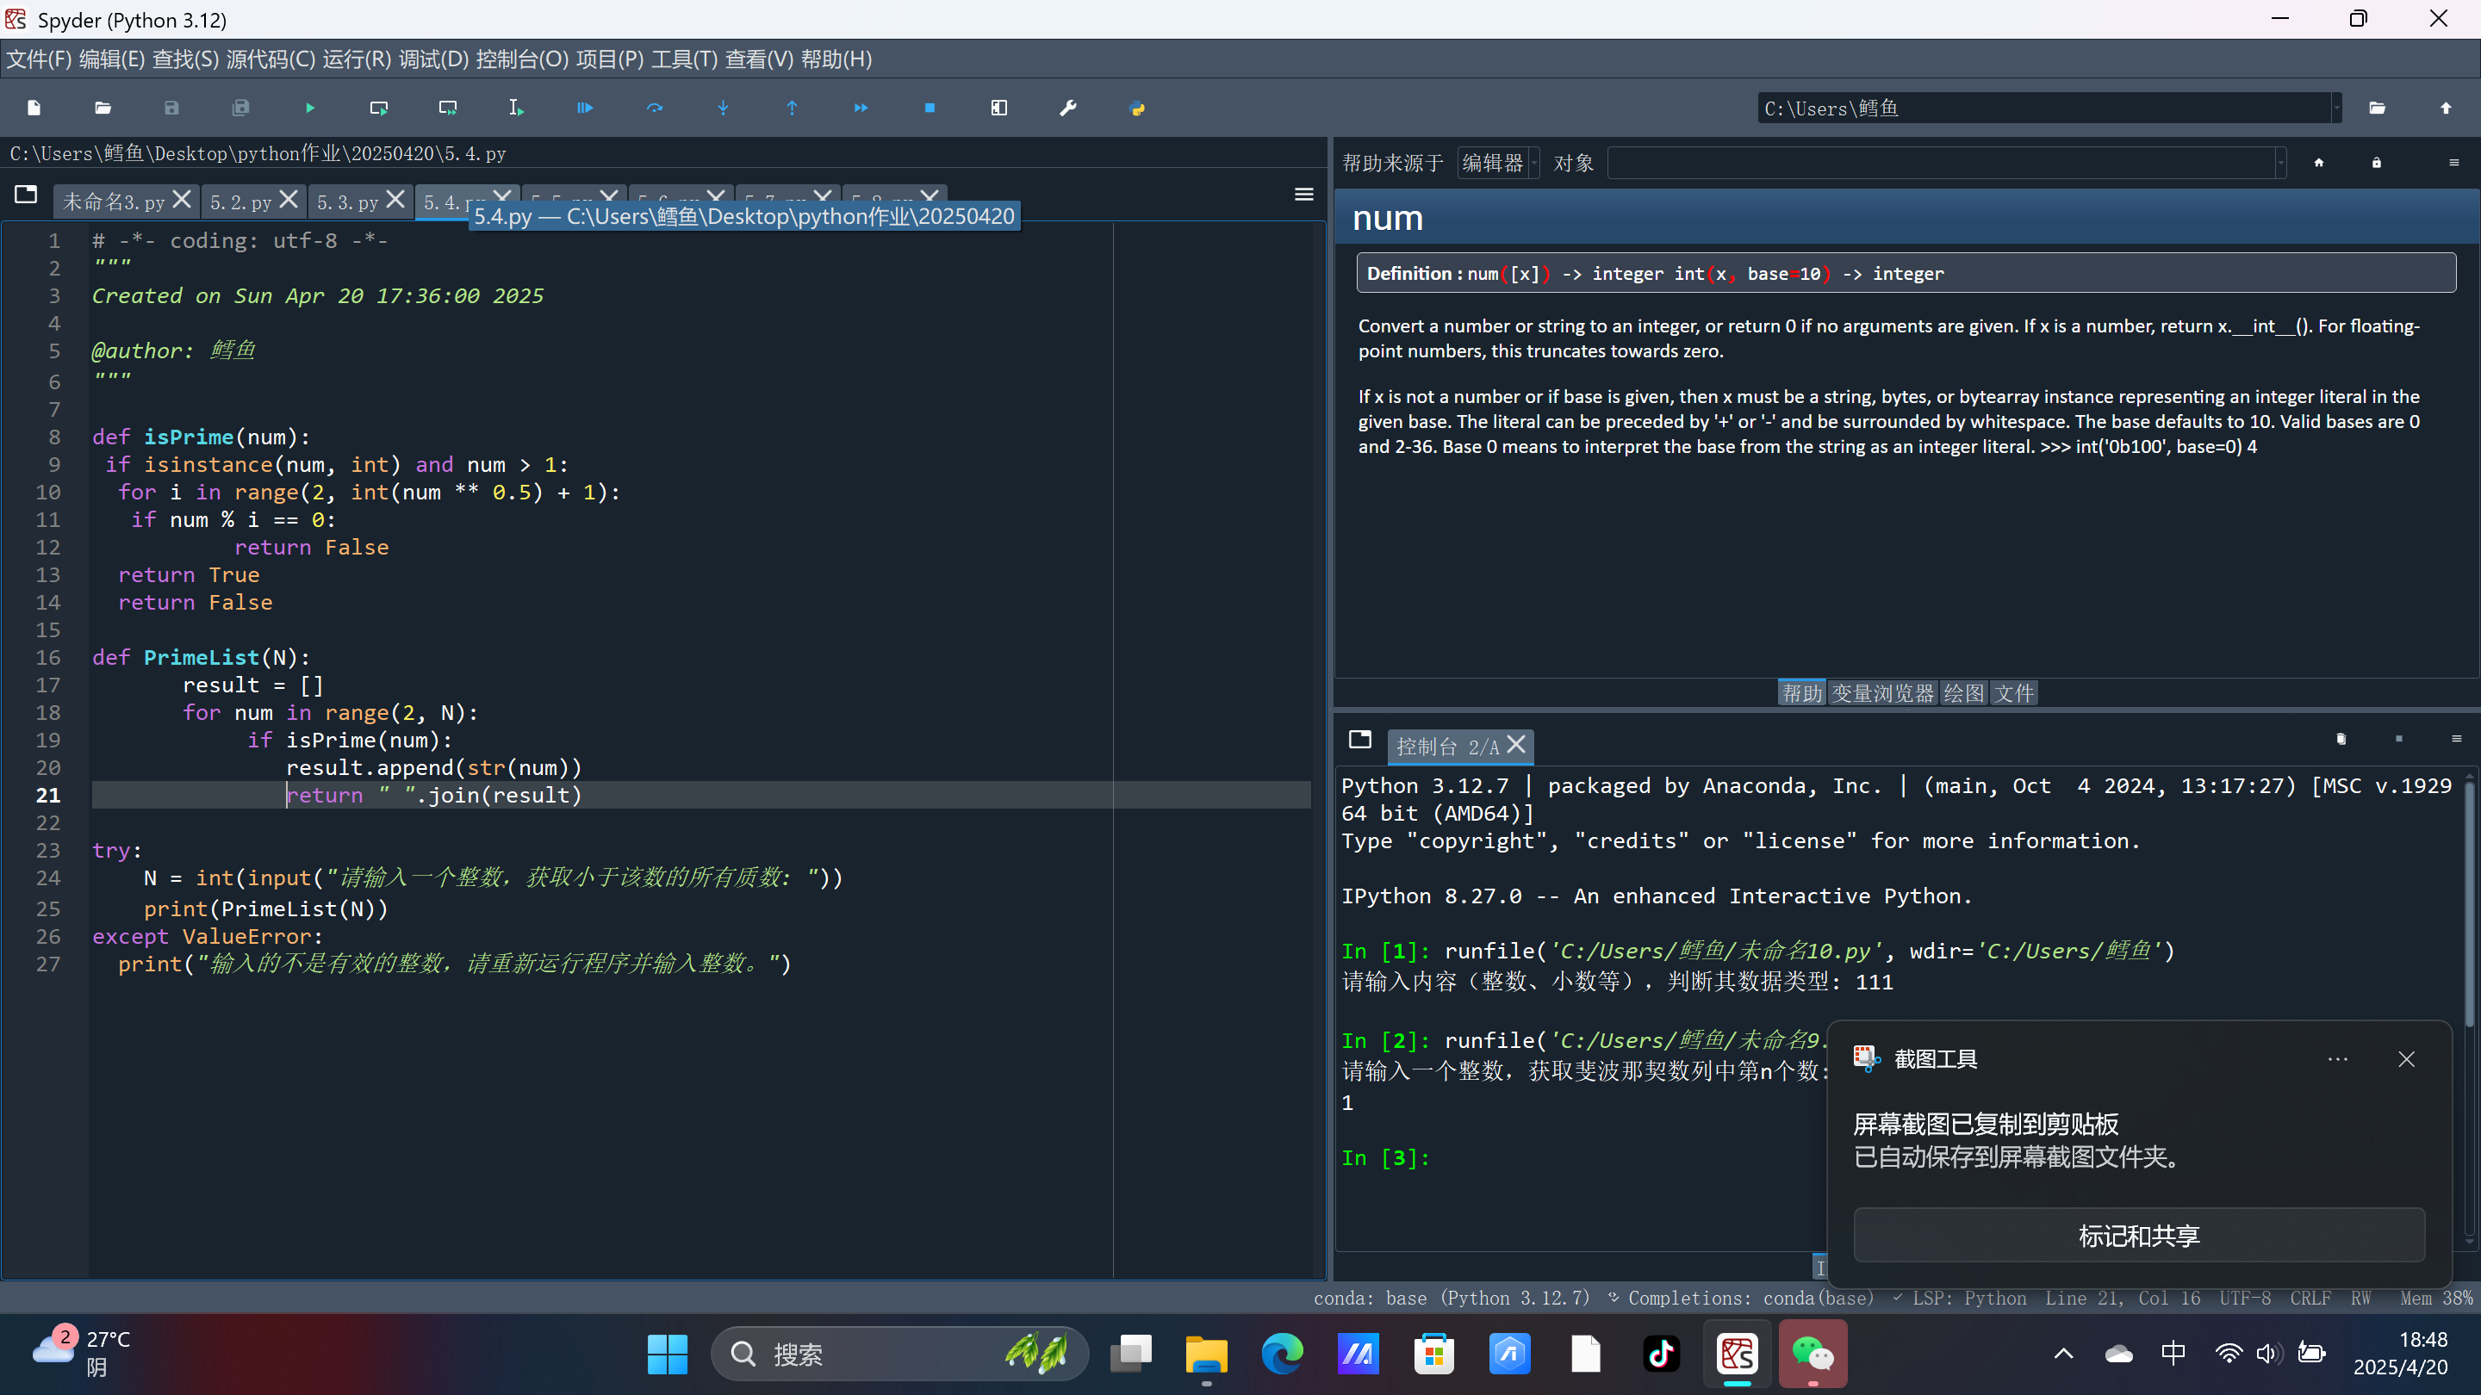Viewport: 2481px width, 1395px height.
Task: Toggle the Chinese input method indicator
Action: coord(2173,1353)
